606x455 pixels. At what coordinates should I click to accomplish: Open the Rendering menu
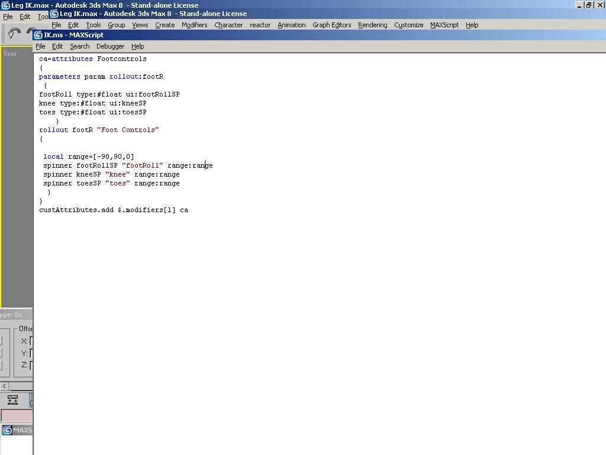pyautogui.click(x=373, y=25)
